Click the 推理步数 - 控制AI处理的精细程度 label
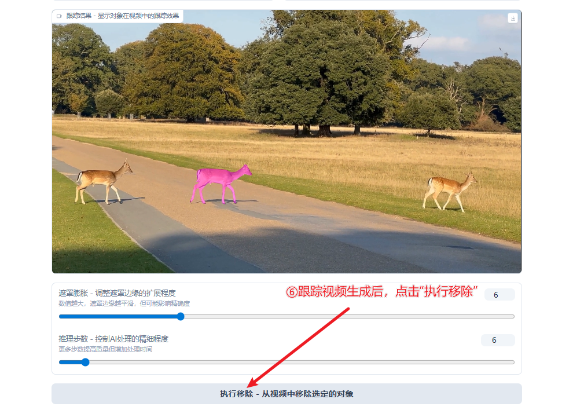This screenshot has height=410, width=562. point(113,339)
